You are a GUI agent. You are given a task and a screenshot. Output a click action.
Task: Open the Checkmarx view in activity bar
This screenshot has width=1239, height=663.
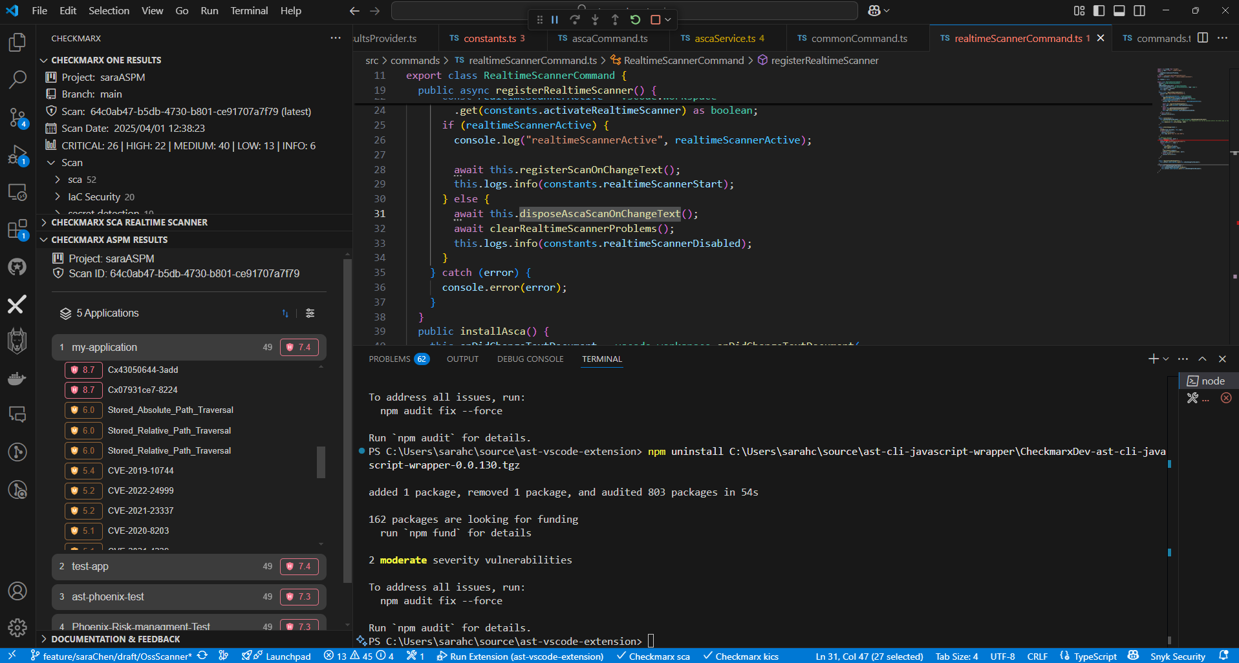pos(17,304)
